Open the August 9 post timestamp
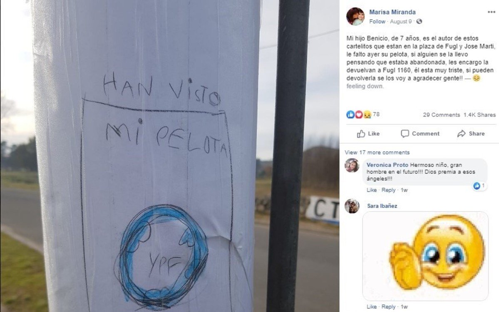This screenshot has height=312, width=499. 401,21
